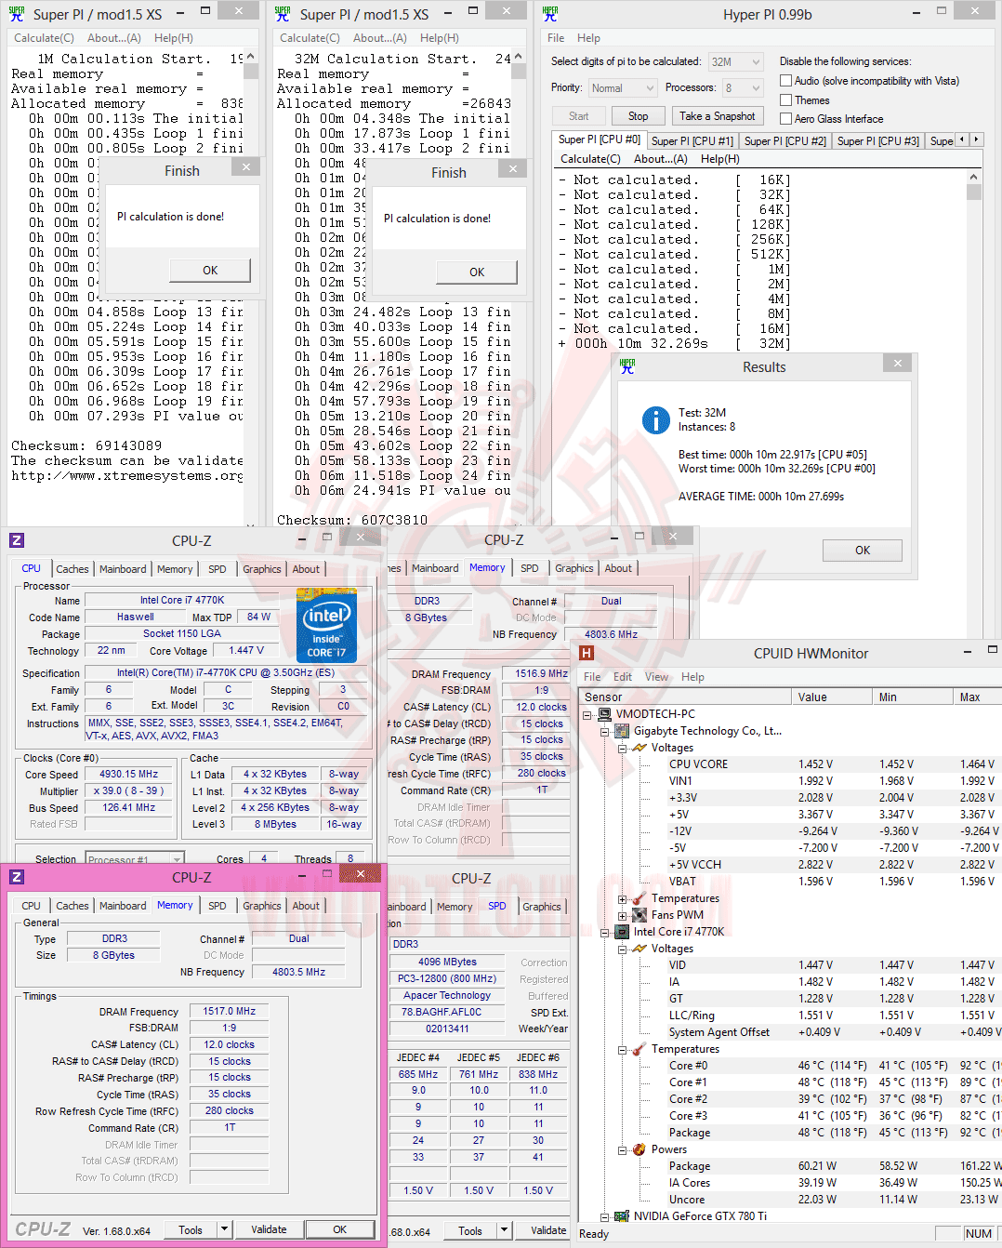The width and height of the screenshot is (1002, 1248).
Task: Click the Hyper PI icon in the Results dialog title
Action: (x=627, y=366)
